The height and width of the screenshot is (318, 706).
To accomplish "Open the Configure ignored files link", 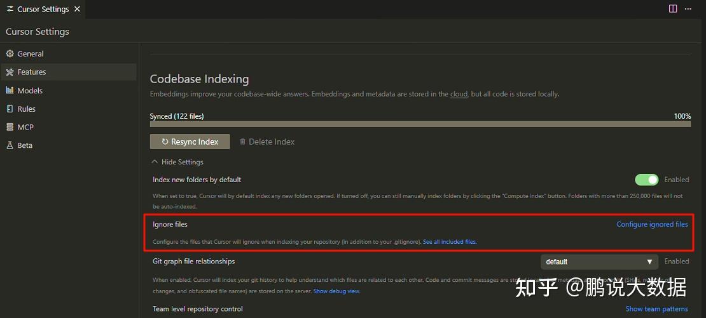I will pyautogui.click(x=652, y=224).
